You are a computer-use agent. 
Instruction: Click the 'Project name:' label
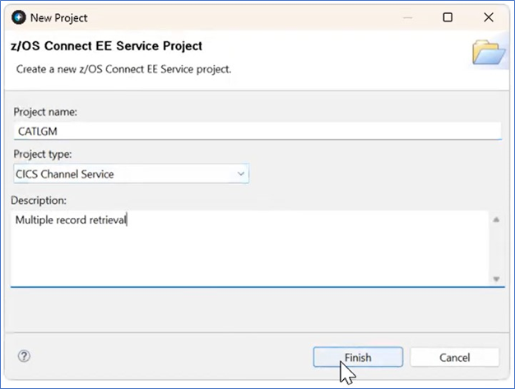point(45,112)
